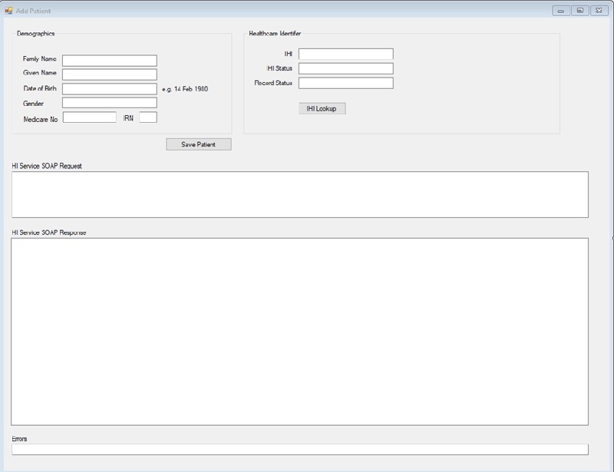This screenshot has height=472, width=614.
Task: Click the Medicare No field
Action: pyautogui.click(x=88, y=117)
